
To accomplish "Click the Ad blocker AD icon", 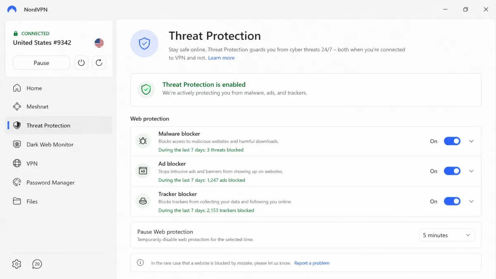I will 143,171.
